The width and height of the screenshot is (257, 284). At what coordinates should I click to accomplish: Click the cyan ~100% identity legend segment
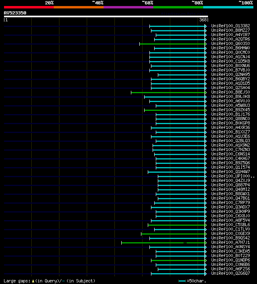pos(228,7)
